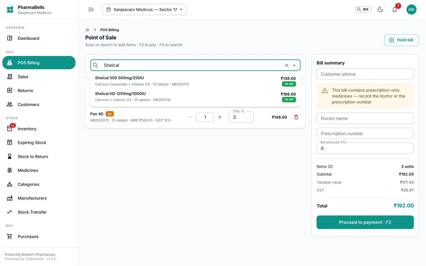This screenshot has height=266, width=426.
Task: Clear the Shelcal search text
Action: point(287,65)
